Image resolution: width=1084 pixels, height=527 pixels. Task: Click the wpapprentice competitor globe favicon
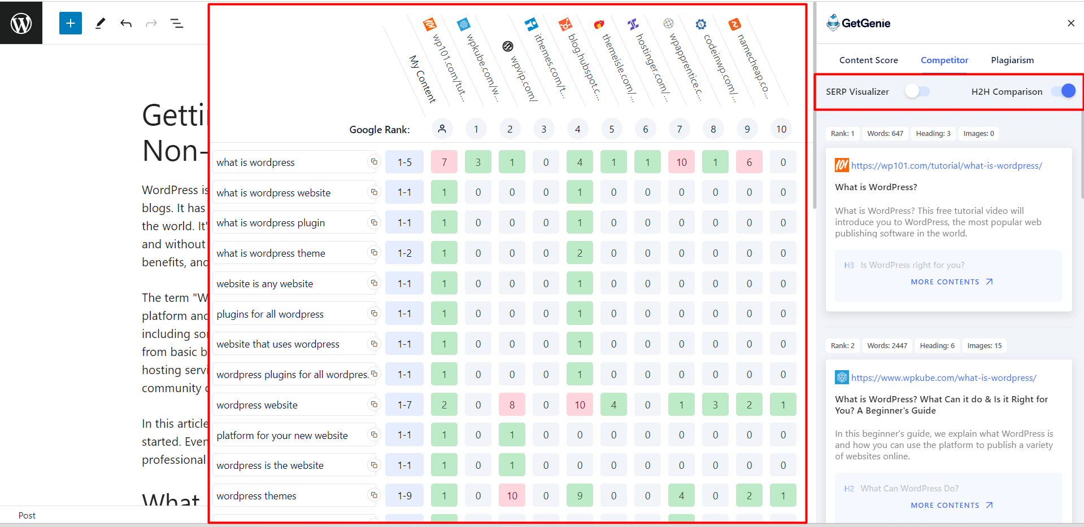668,24
